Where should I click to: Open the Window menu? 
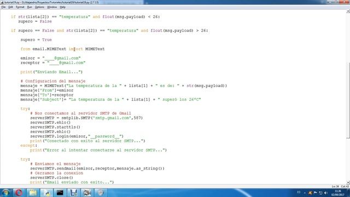click(52, 7)
